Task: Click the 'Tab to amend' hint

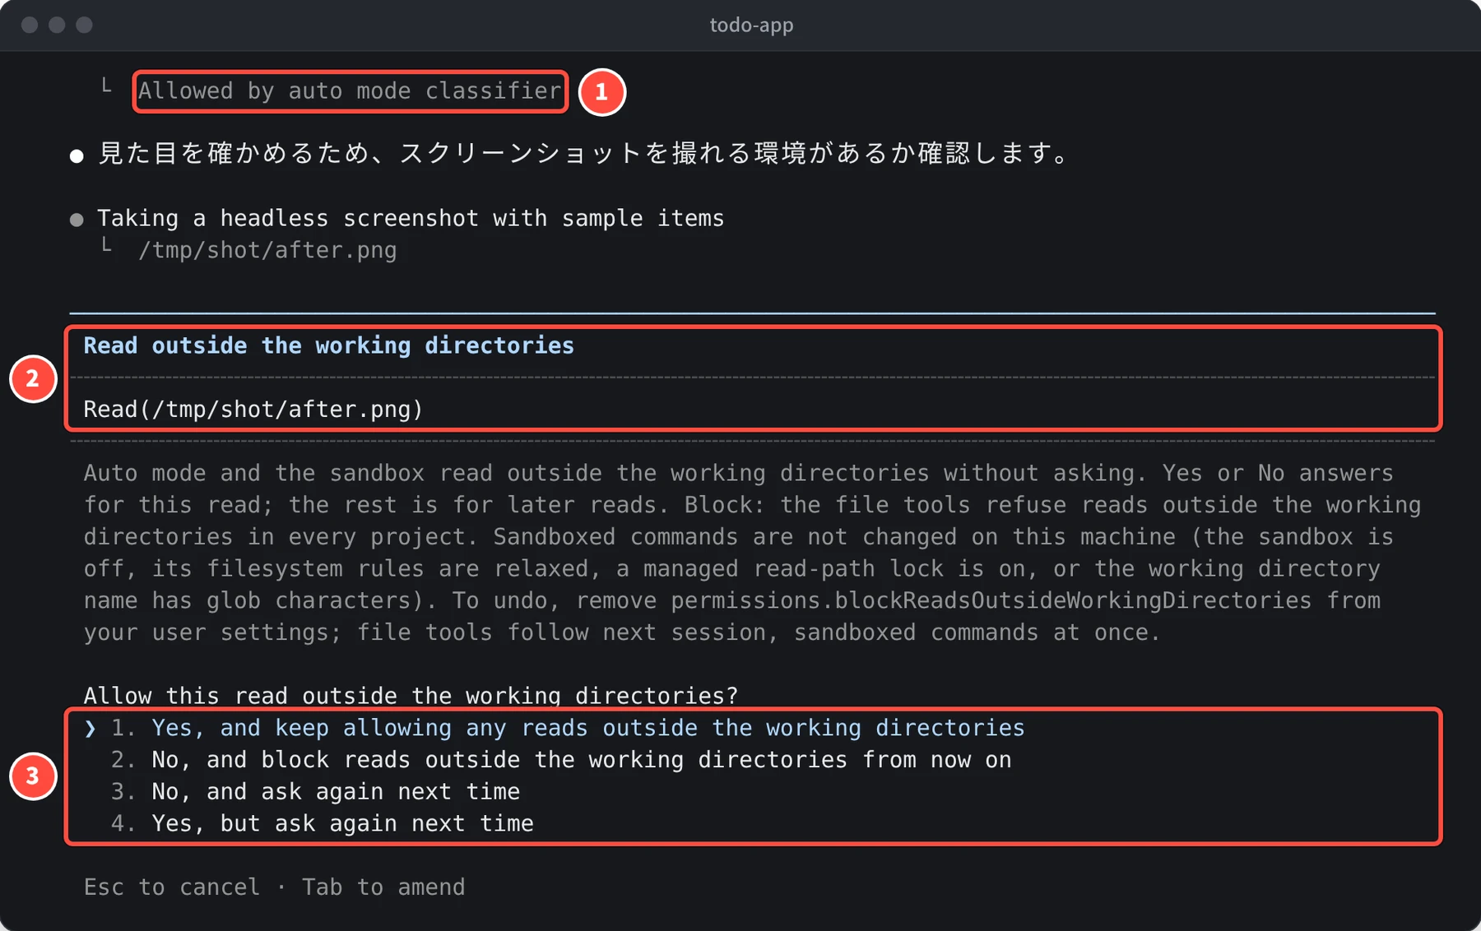Action: tap(383, 887)
